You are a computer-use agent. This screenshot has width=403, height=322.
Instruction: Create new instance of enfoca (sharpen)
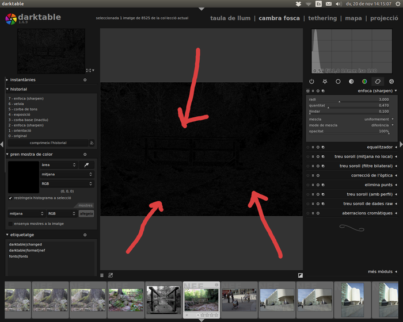click(323, 91)
